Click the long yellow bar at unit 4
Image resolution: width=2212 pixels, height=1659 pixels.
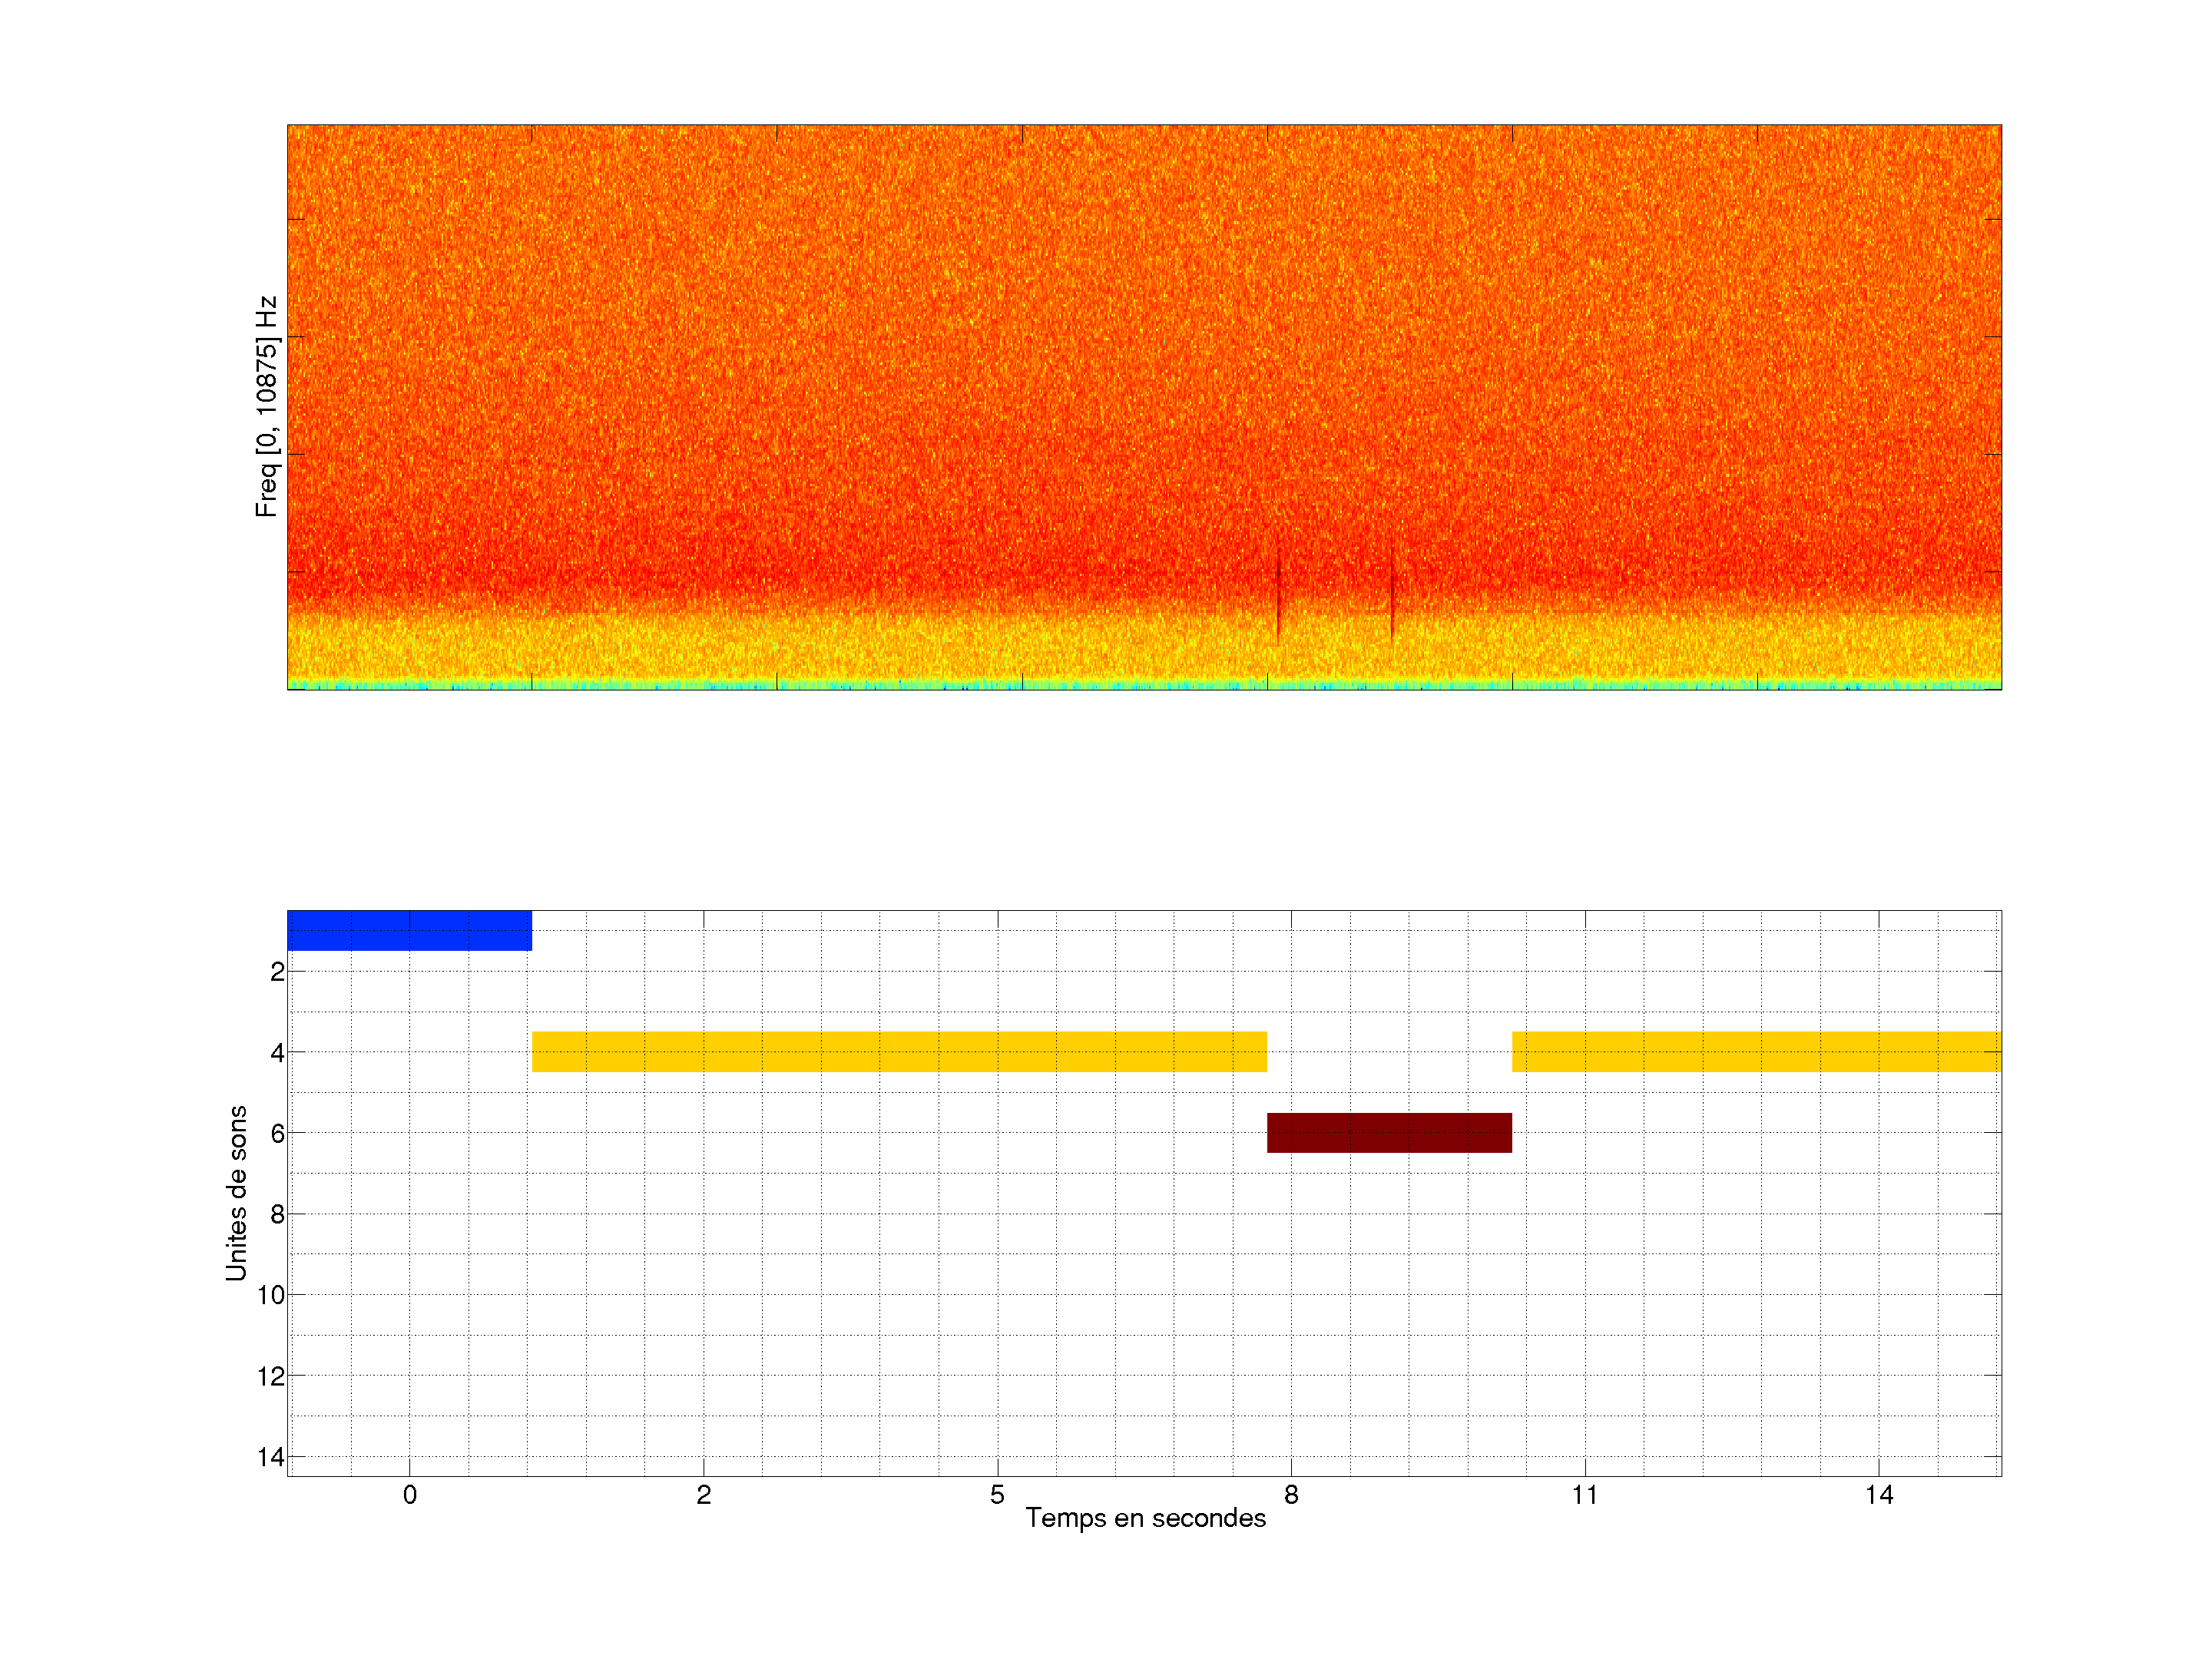coord(899,1051)
